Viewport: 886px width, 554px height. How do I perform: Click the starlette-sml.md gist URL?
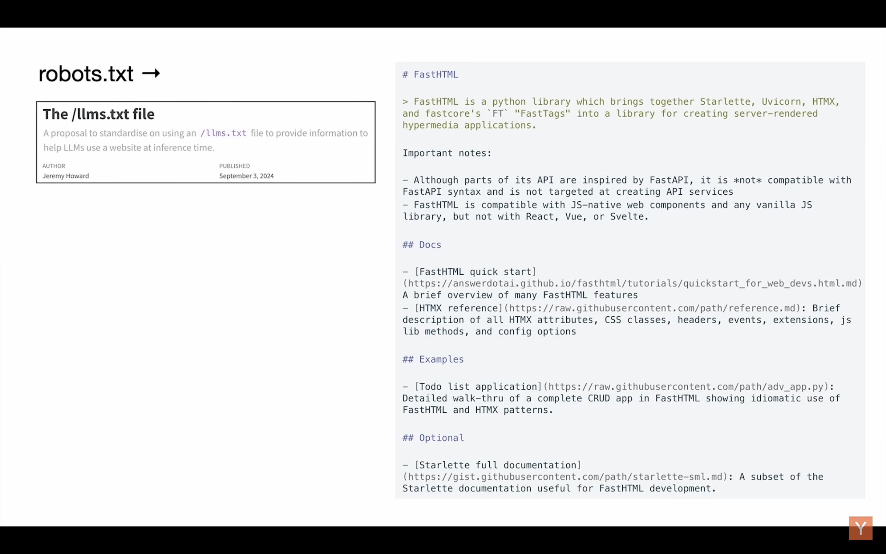tap(565, 477)
